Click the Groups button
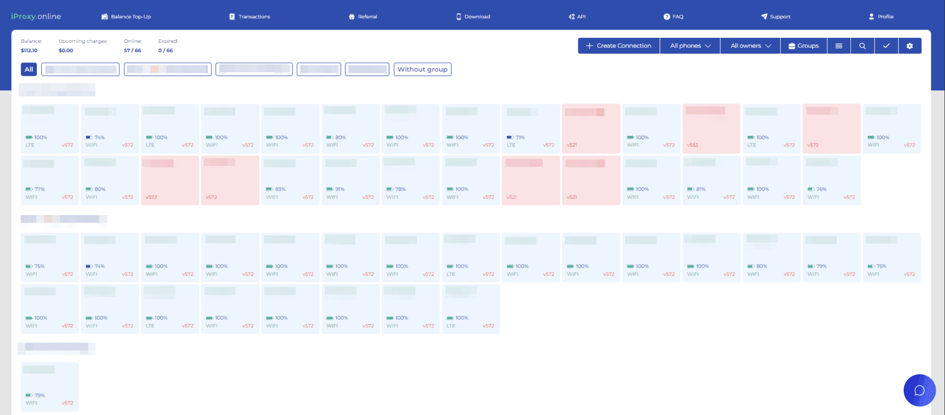 click(x=803, y=46)
